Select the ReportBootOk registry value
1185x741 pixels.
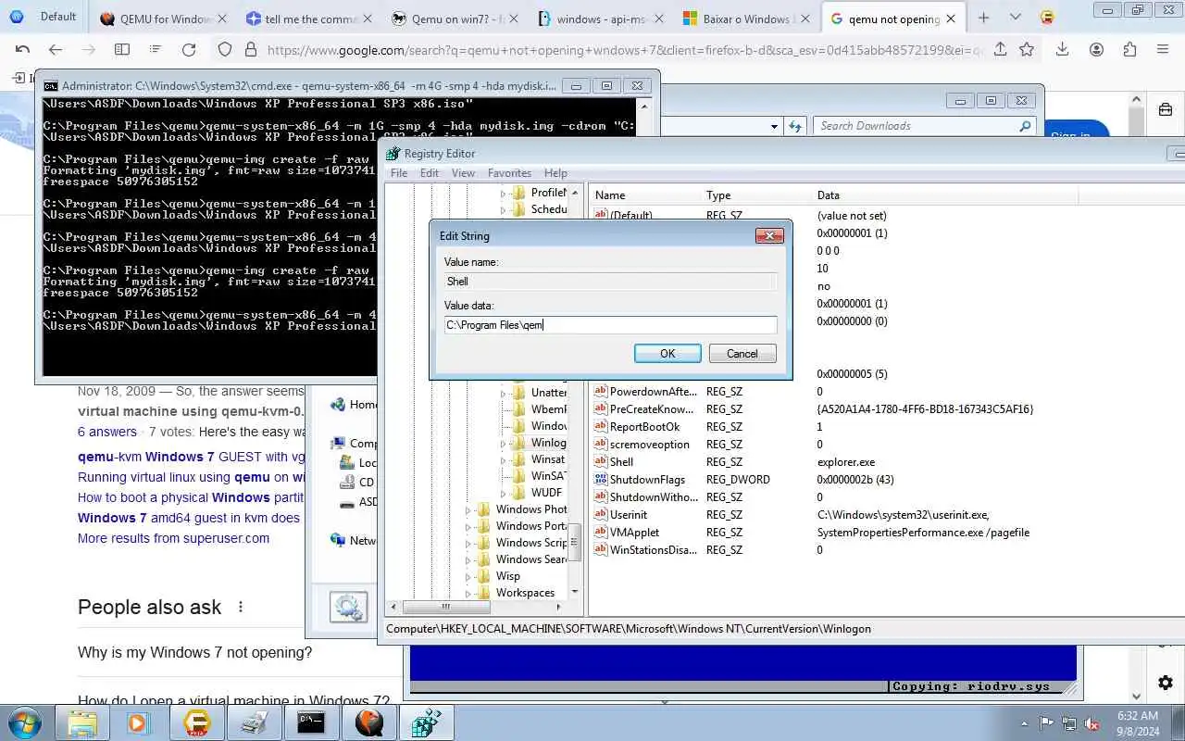click(644, 427)
